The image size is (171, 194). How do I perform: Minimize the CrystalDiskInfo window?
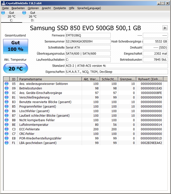coord(159,3)
